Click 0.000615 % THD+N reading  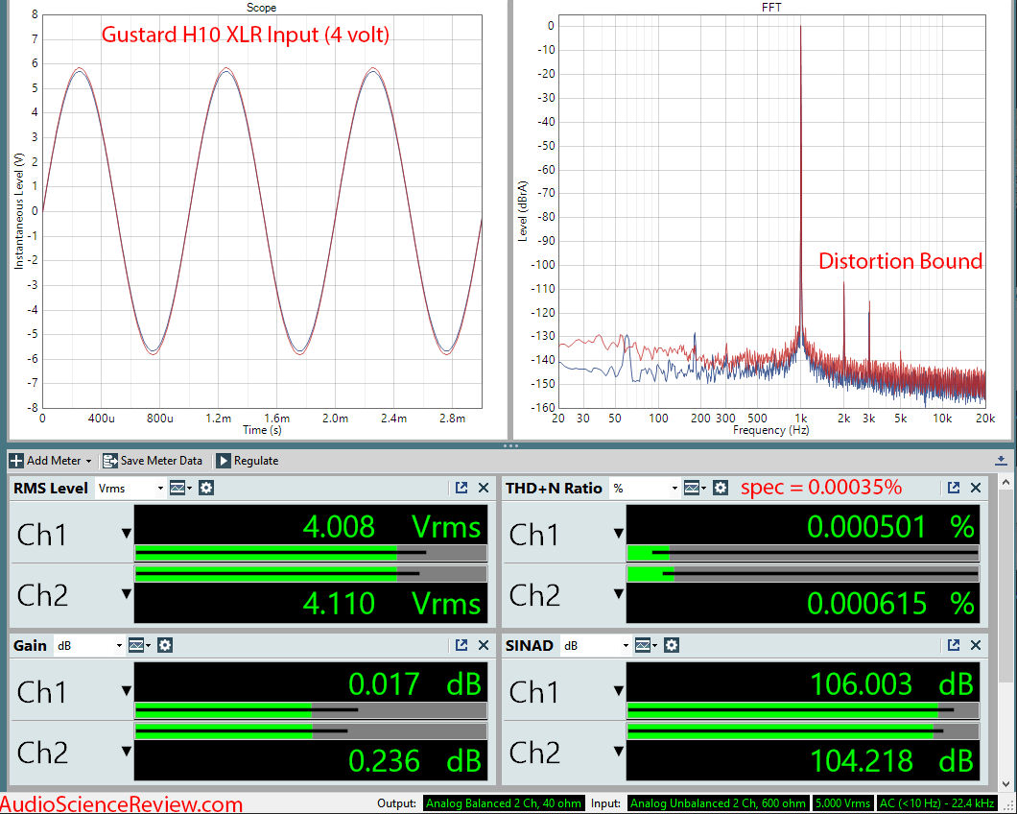tap(890, 603)
